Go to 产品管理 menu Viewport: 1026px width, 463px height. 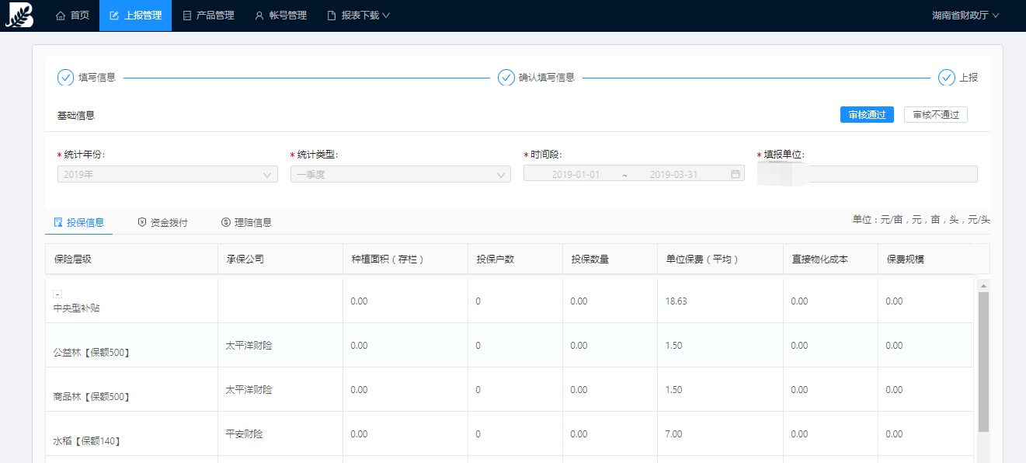click(208, 16)
